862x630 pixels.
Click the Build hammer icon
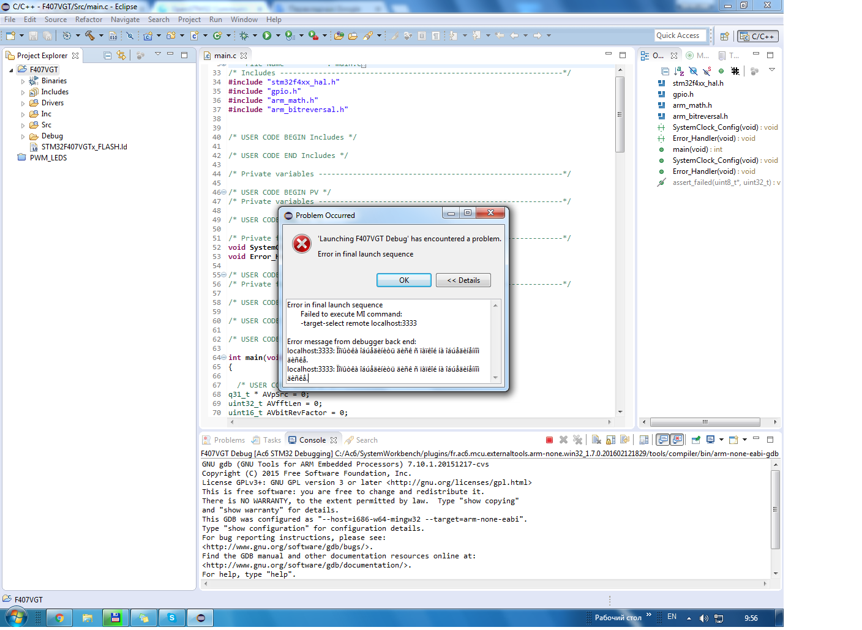click(x=90, y=36)
